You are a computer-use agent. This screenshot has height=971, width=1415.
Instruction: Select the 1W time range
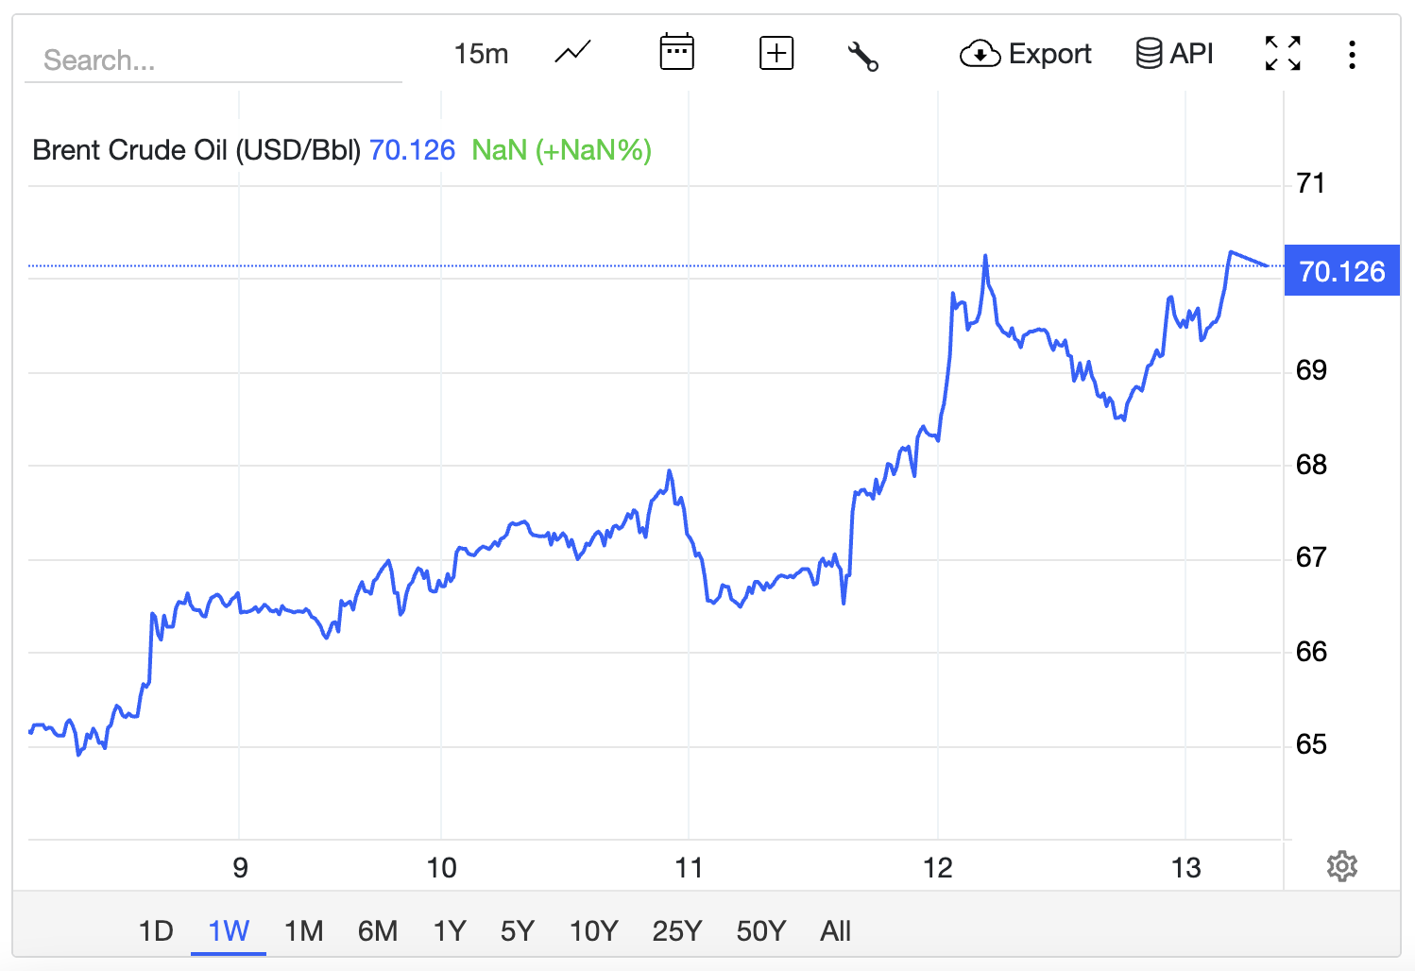click(x=229, y=931)
